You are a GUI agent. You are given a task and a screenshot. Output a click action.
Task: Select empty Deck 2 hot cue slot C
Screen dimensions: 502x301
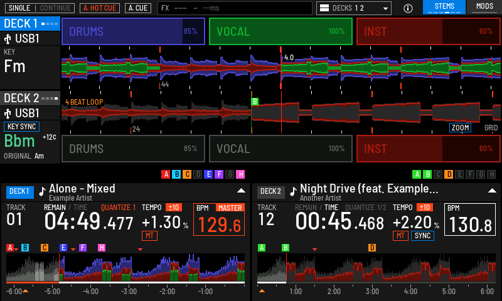click(x=438, y=174)
